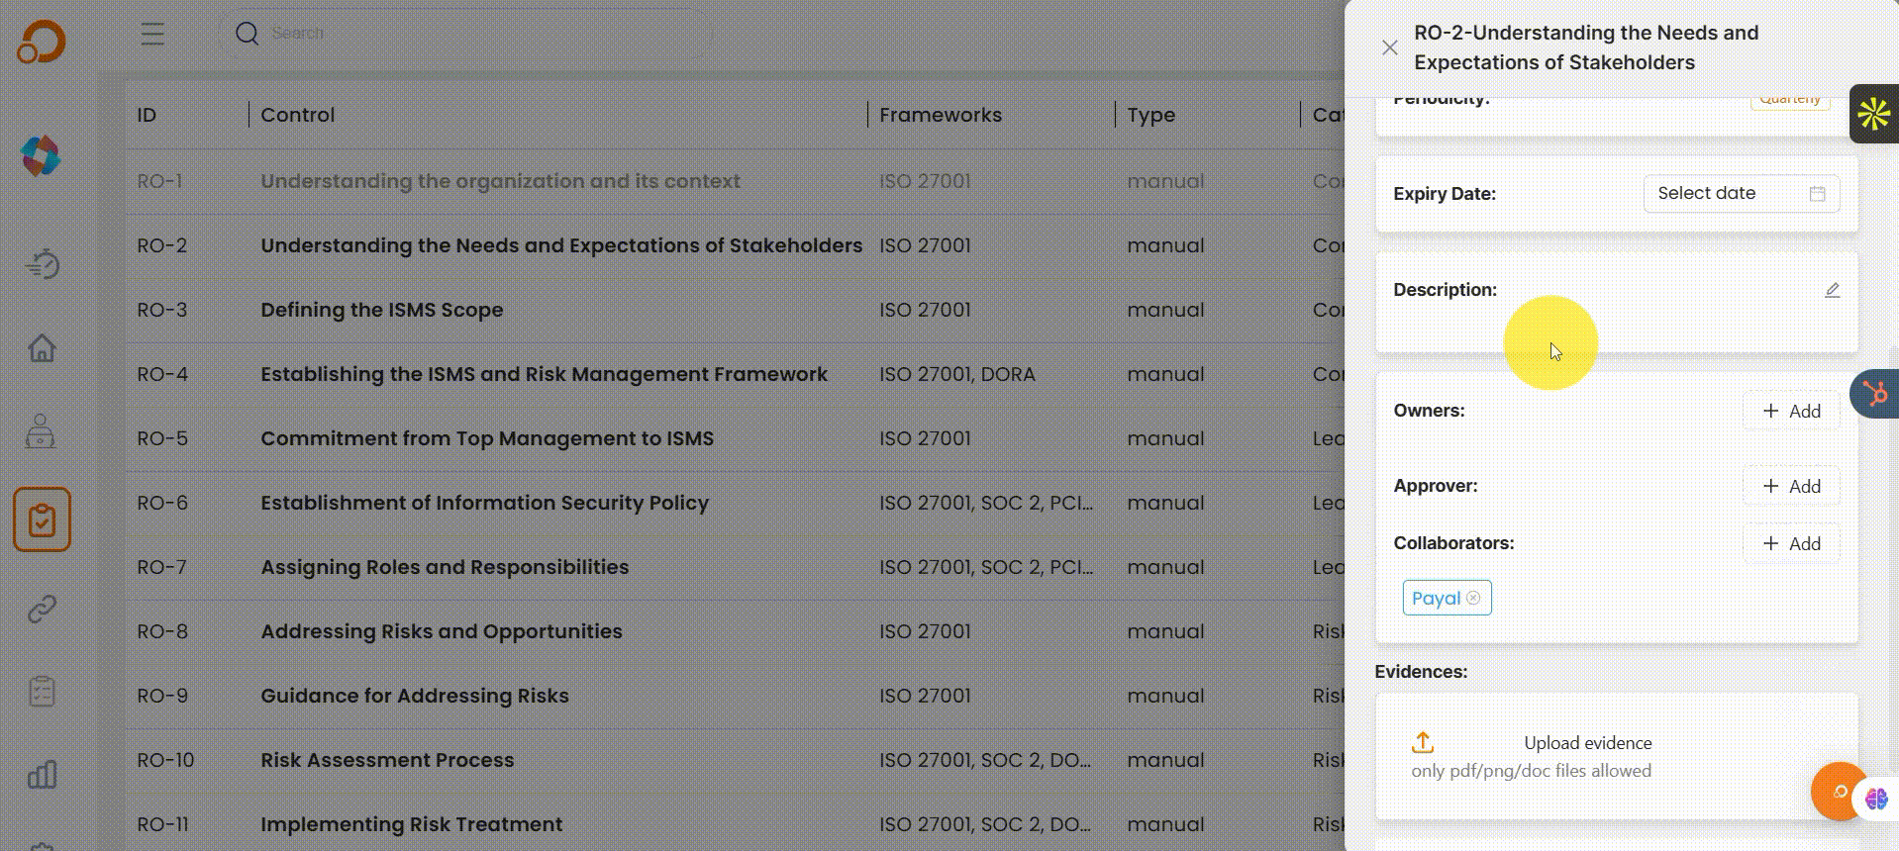Image resolution: width=1899 pixels, height=851 pixels.
Task: Click the upload evidence arrow icon
Action: (1423, 742)
